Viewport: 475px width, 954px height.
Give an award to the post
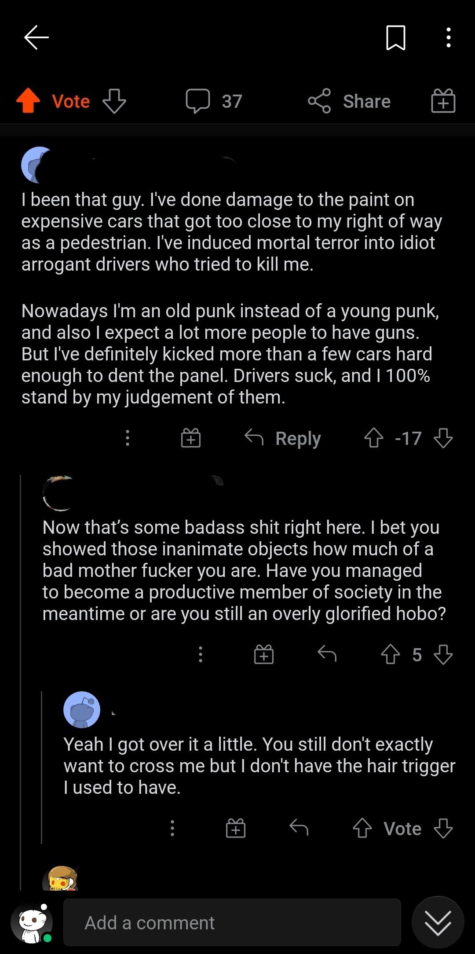pyautogui.click(x=443, y=101)
